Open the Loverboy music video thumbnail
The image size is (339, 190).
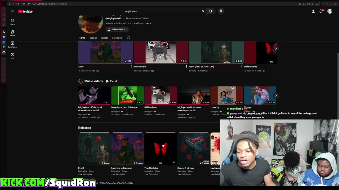tap(227, 96)
